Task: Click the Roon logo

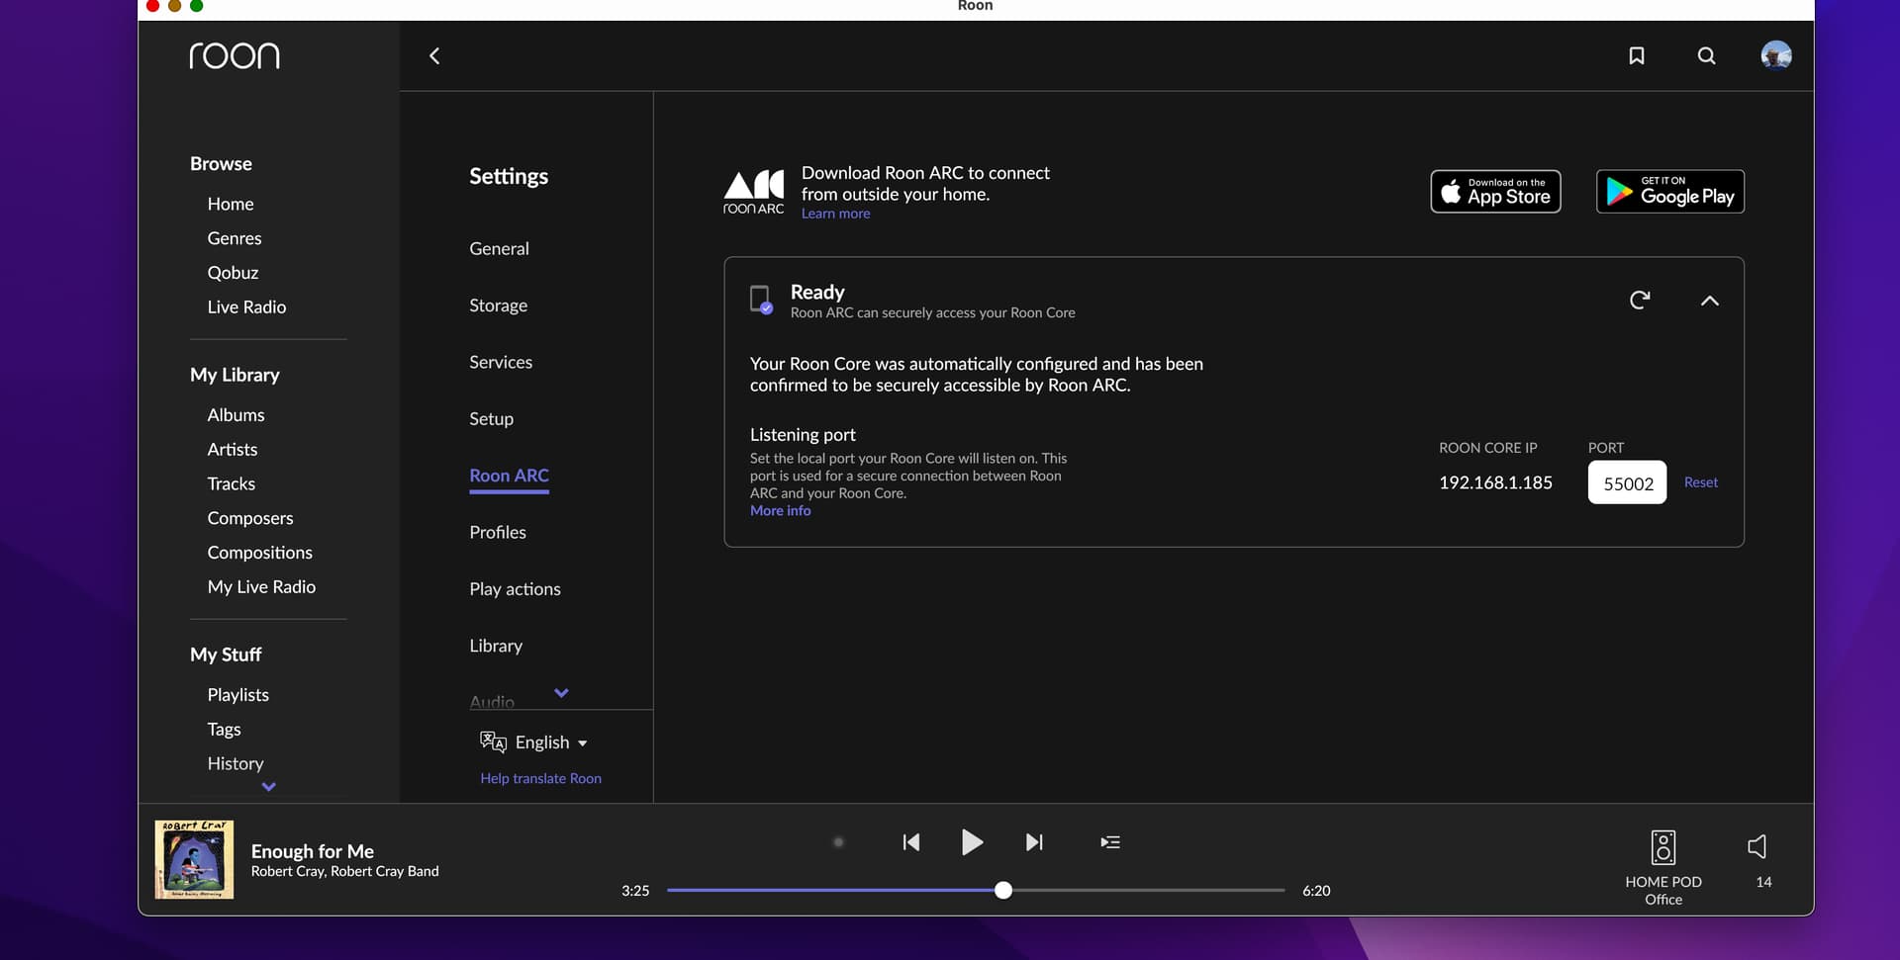Action: pos(235,55)
